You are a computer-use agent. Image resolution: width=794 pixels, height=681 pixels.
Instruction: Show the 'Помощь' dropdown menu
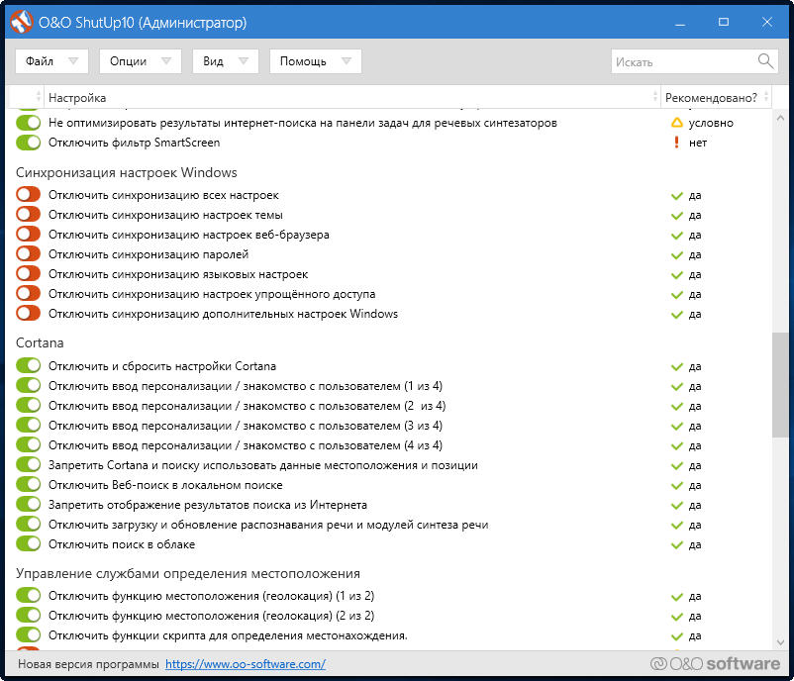316,61
